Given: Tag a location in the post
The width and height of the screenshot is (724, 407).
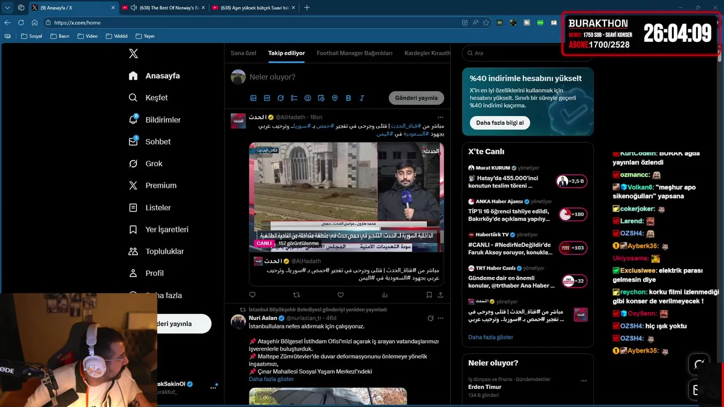Looking at the screenshot, I should (335, 98).
